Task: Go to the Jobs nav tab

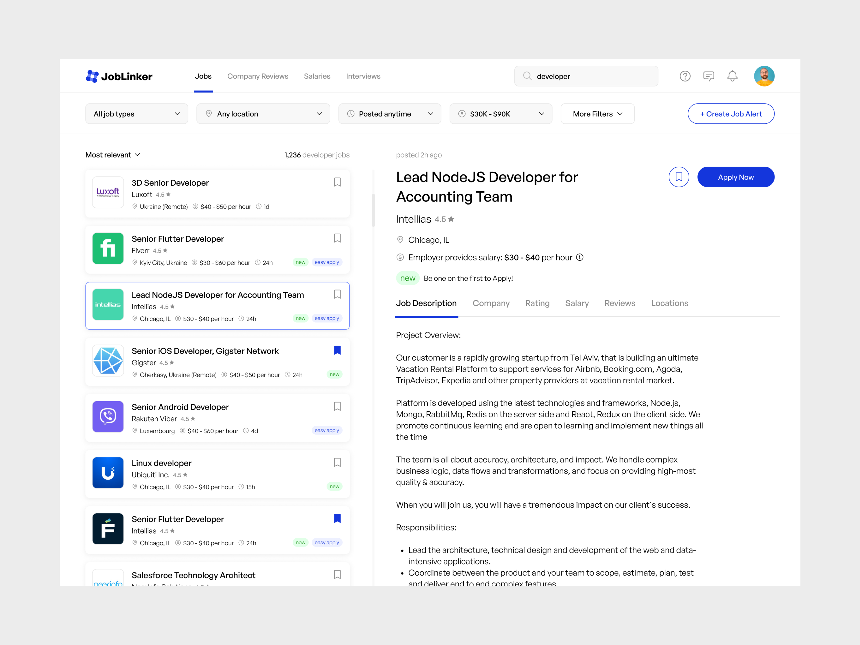Action: (203, 76)
